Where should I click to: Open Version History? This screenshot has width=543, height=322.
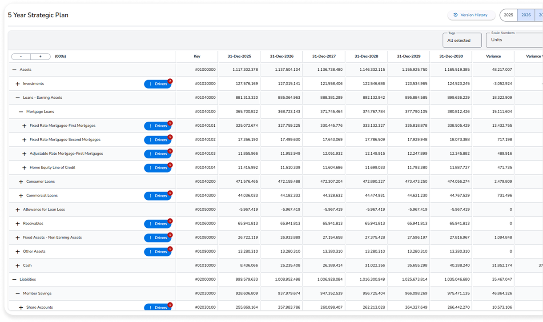(x=471, y=15)
